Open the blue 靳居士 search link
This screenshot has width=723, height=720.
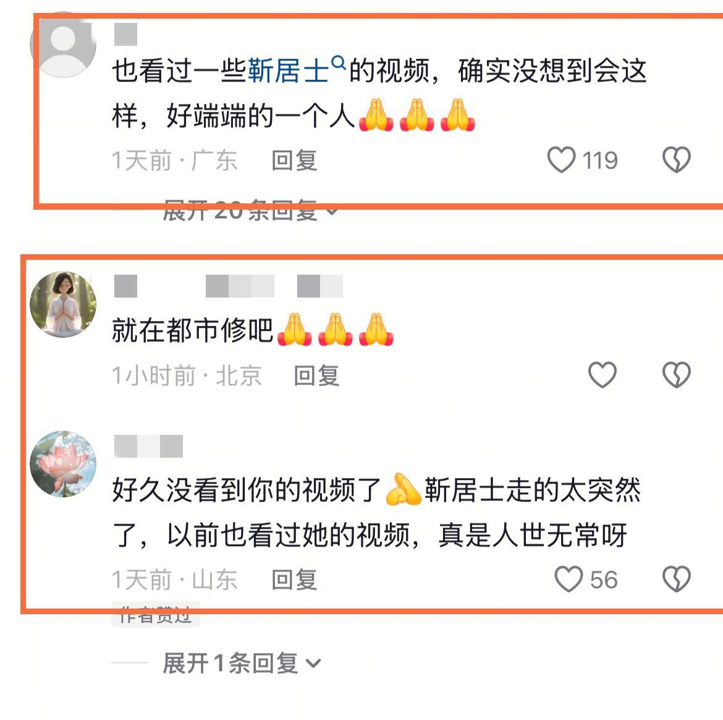pos(288,71)
